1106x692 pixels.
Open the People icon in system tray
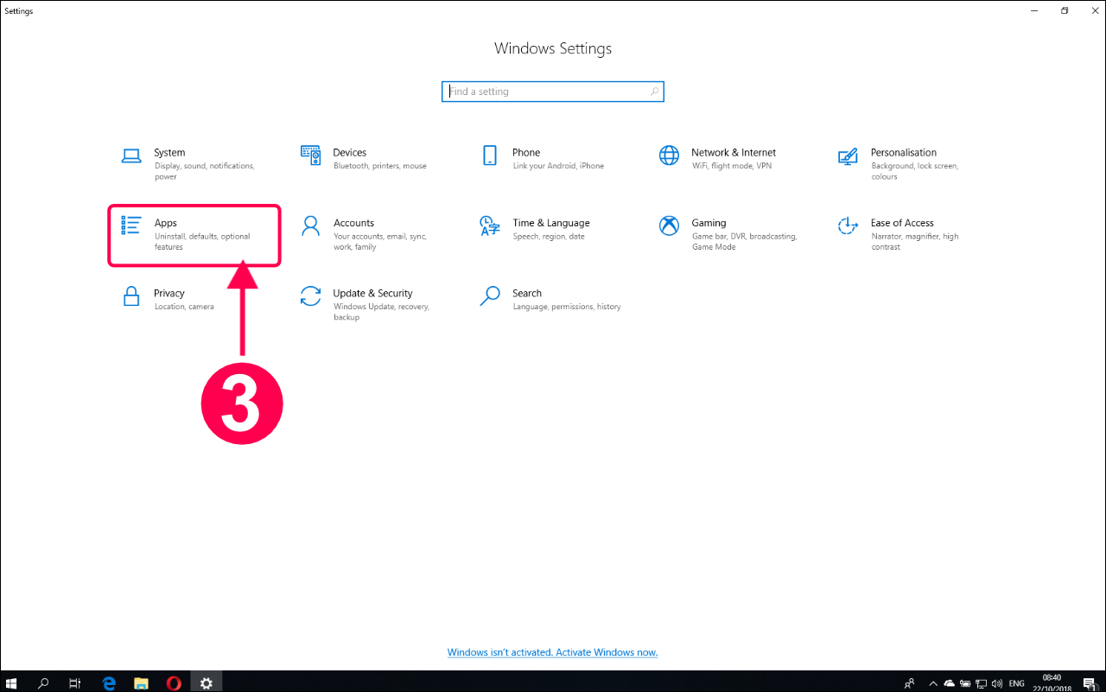coord(909,682)
